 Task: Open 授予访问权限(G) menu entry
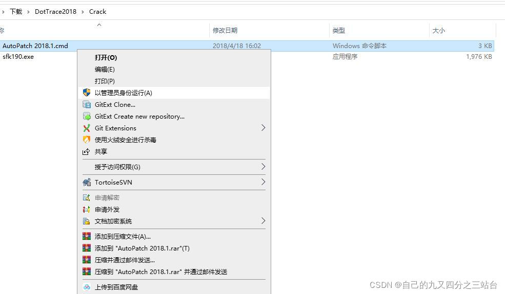coord(174,167)
